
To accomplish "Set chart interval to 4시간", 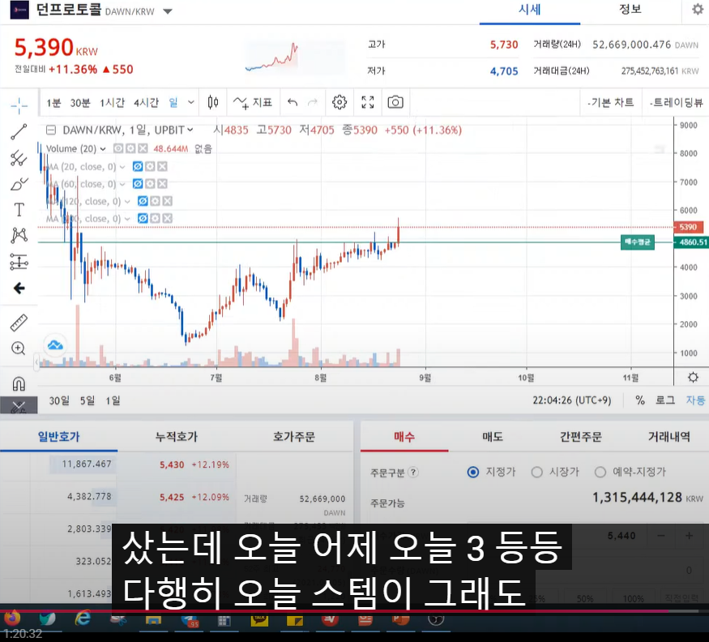I will click(146, 103).
